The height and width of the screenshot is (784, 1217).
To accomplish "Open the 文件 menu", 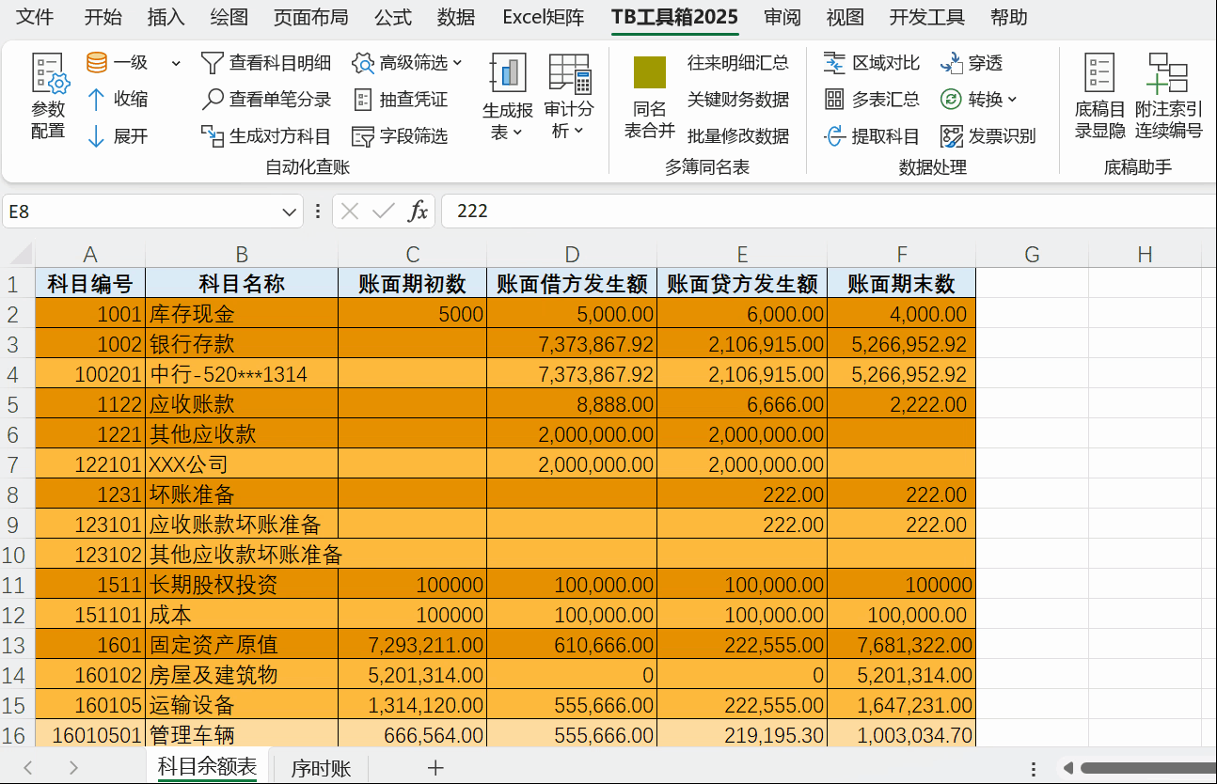I will click(36, 17).
